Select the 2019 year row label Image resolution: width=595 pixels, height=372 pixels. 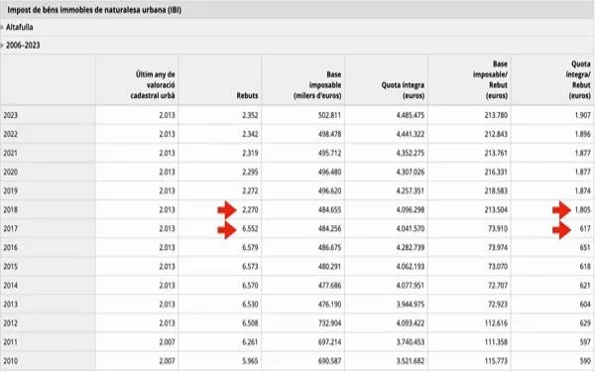point(11,190)
